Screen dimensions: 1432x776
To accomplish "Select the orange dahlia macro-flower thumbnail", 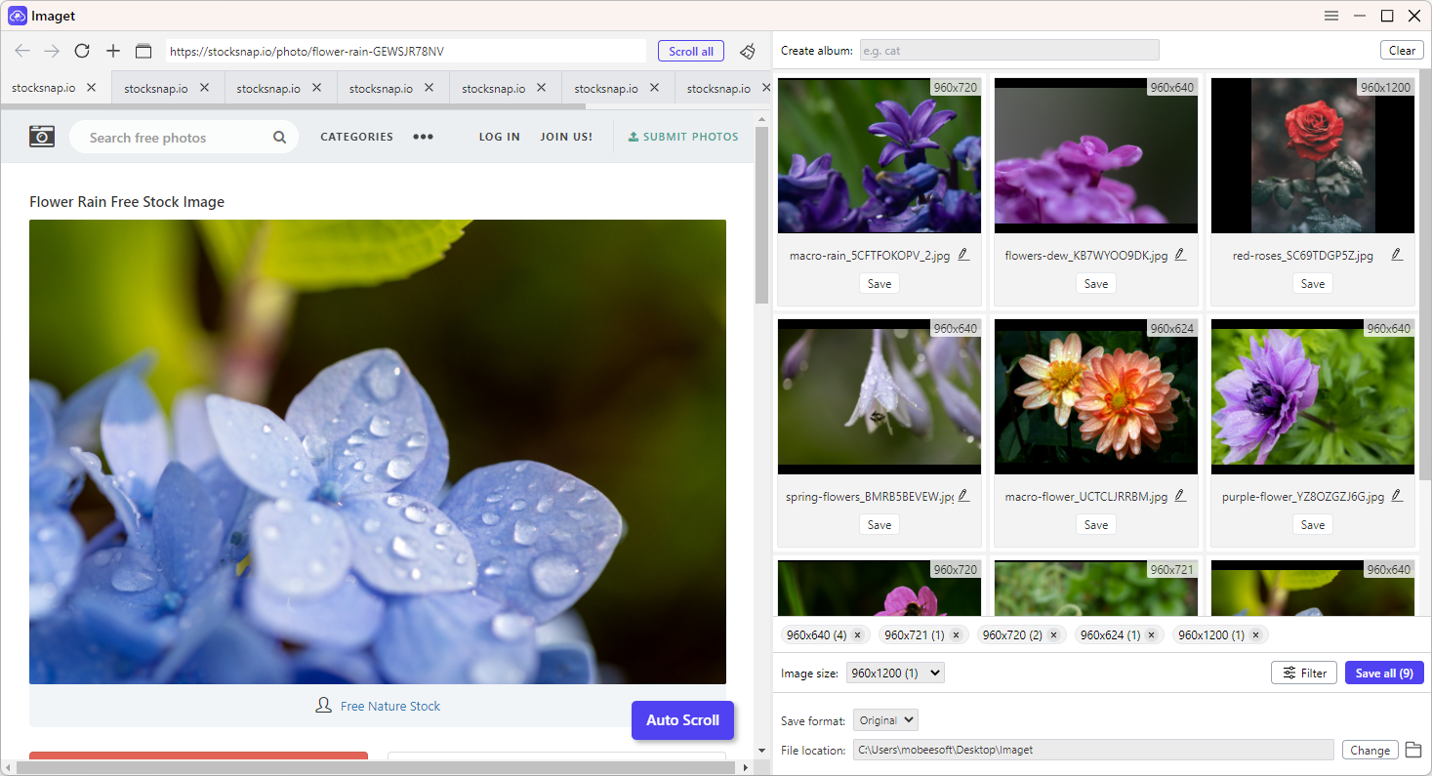I will pos(1096,396).
